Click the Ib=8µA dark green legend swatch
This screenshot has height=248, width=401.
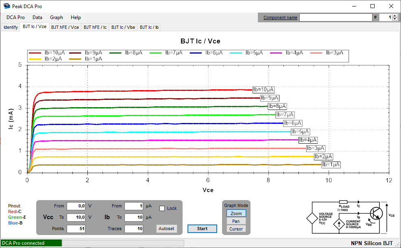pos(116,53)
